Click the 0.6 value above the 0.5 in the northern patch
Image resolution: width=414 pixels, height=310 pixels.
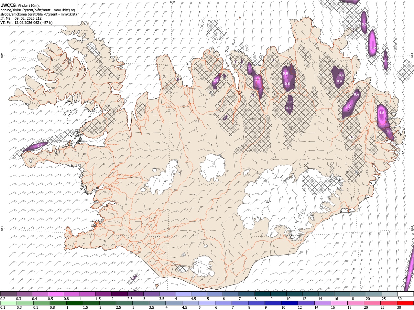285,73
